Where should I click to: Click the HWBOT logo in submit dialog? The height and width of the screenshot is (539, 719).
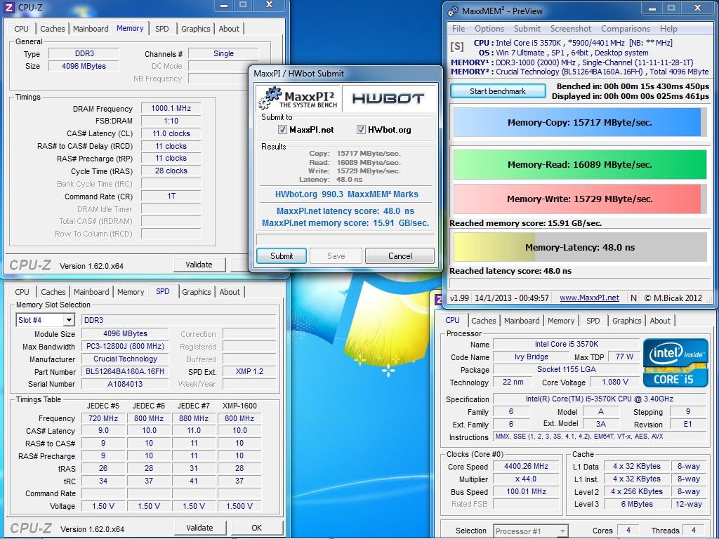[x=388, y=98]
